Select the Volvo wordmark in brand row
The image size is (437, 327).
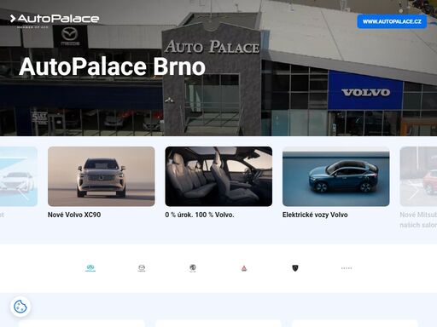coord(347,268)
